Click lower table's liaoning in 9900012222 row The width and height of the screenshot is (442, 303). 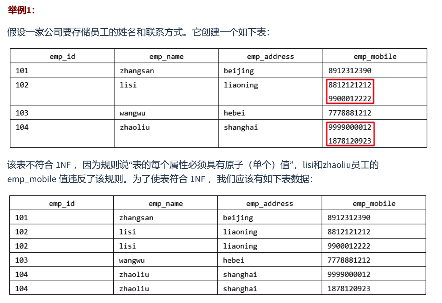coord(240,246)
